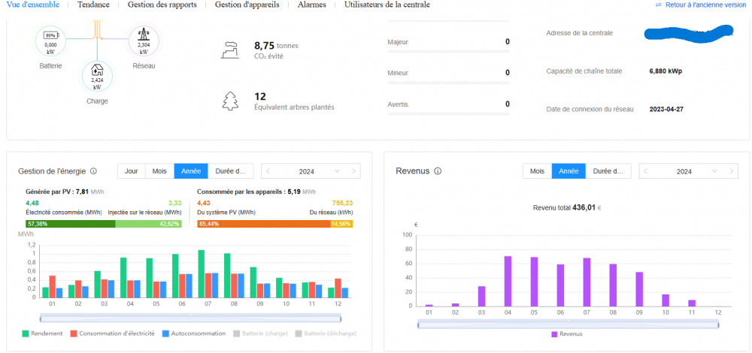Click the Charge house icon
The image size is (752, 353).
point(97,75)
